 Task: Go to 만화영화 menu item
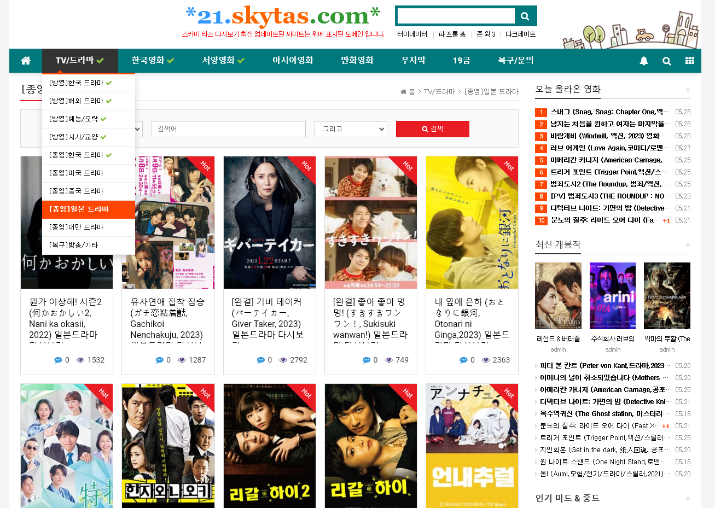coord(357,61)
